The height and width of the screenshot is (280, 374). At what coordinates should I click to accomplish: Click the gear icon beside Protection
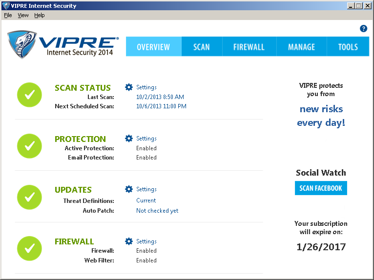(x=129, y=139)
